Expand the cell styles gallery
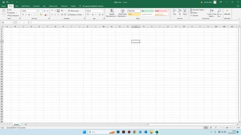241x135 pixels. click(169, 15)
